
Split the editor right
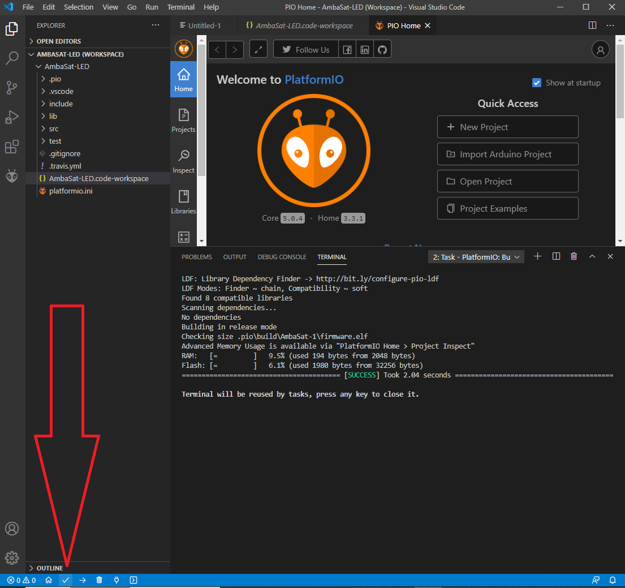[592, 25]
